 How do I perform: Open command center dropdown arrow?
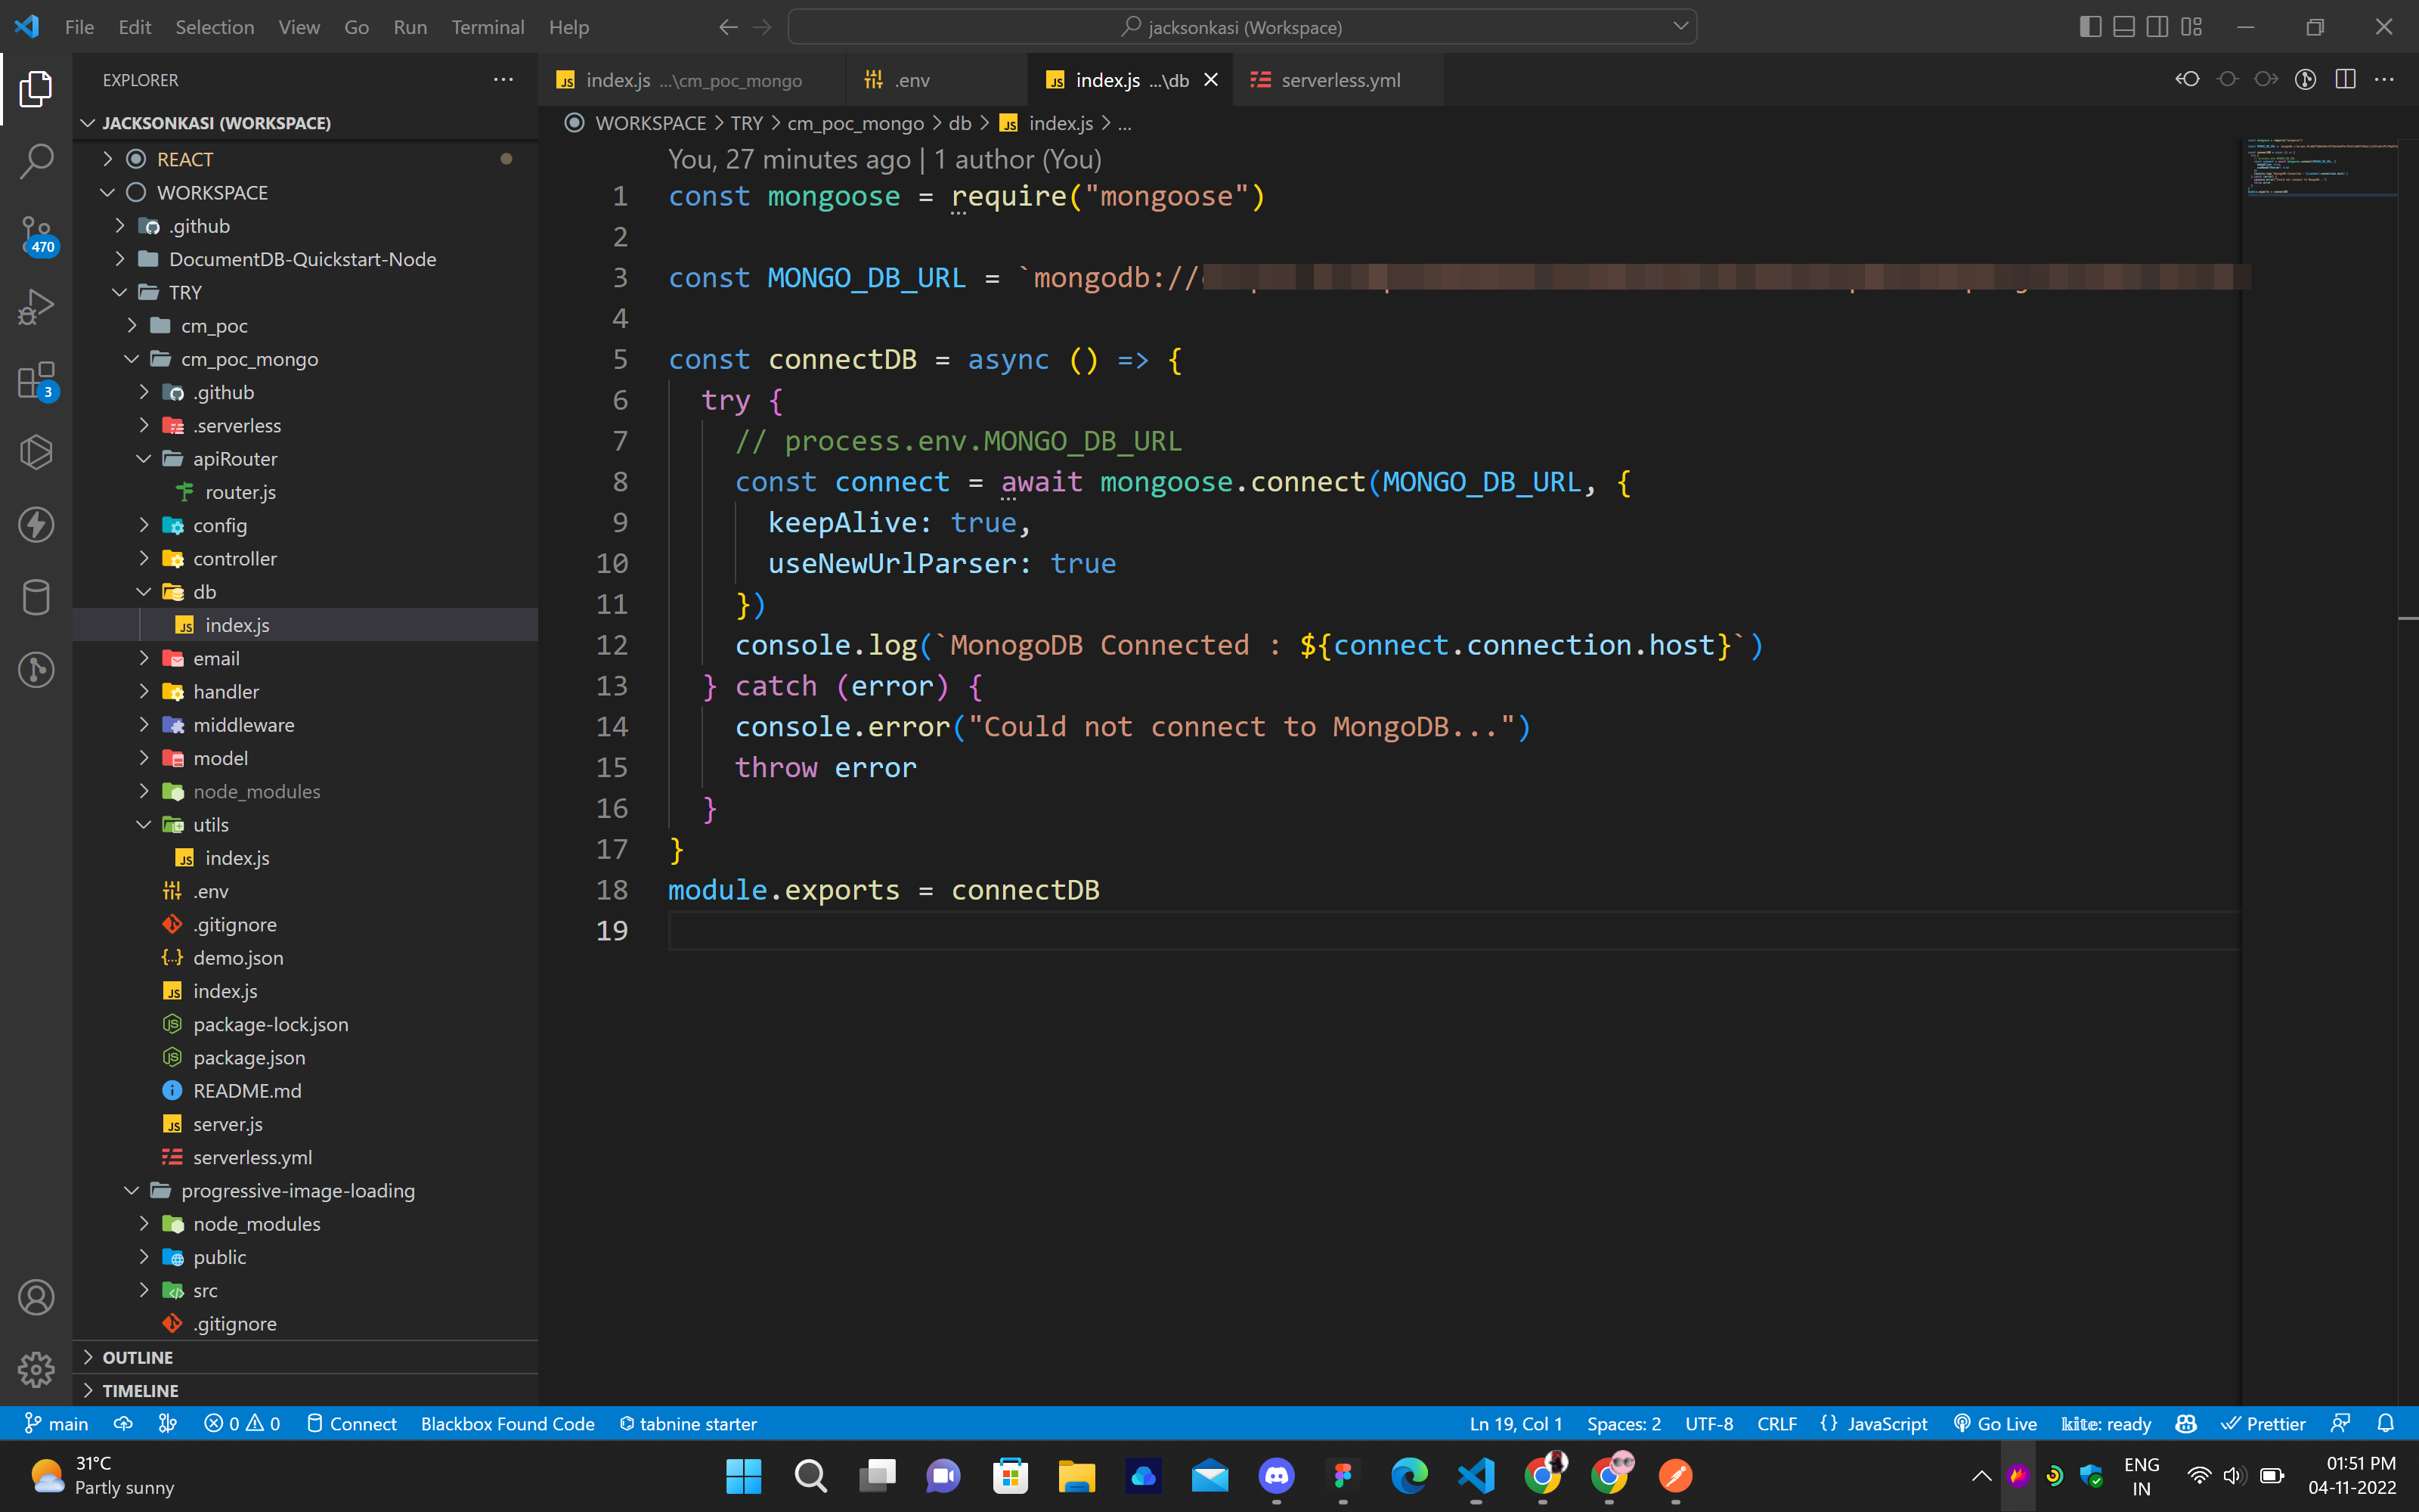click(1680, 27)
